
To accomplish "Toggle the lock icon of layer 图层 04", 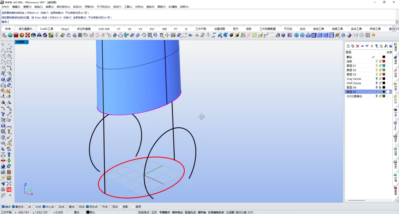I will 380,87.
